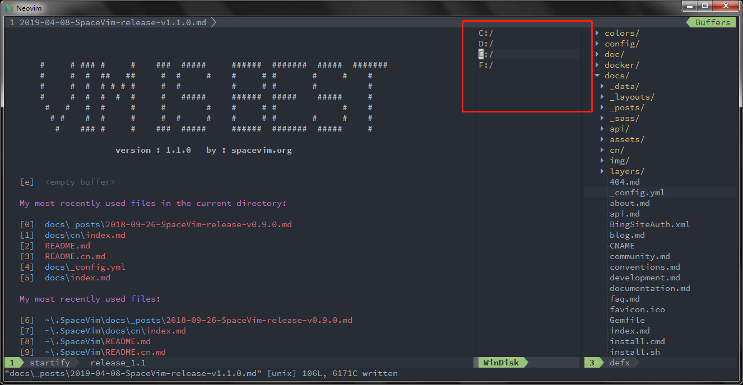Open entry [0] docs\_posts v0.9.0 release file
Screen dimensions: 743x385
pyautogui.click(x=156, y=224)
